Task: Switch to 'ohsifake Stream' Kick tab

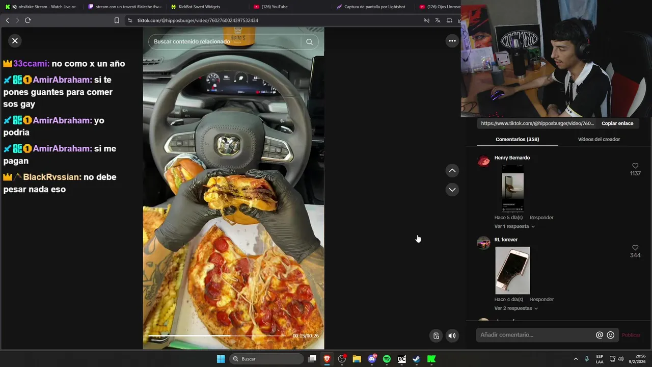Action: click(41, 7)
